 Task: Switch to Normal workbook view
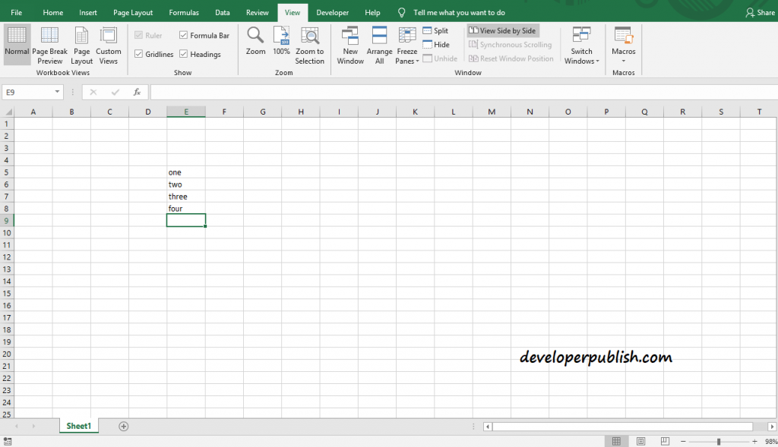point(17,44)
